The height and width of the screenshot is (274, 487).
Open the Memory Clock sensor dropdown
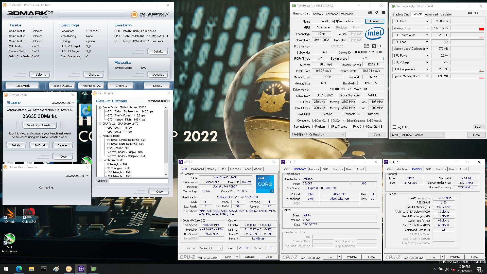427,28
